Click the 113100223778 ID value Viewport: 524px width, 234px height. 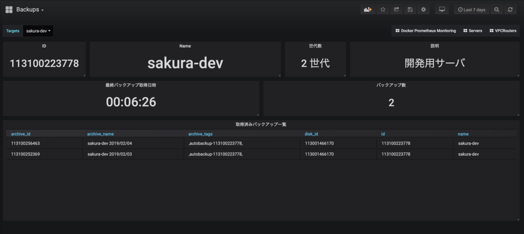click(44, 63)
